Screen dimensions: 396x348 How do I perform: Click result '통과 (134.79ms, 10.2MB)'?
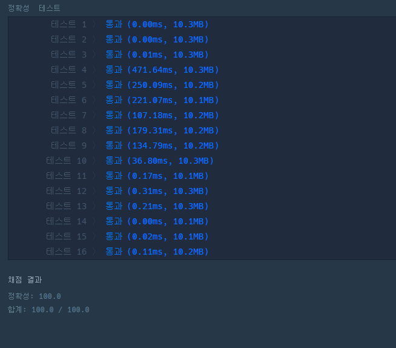(162, 146)
